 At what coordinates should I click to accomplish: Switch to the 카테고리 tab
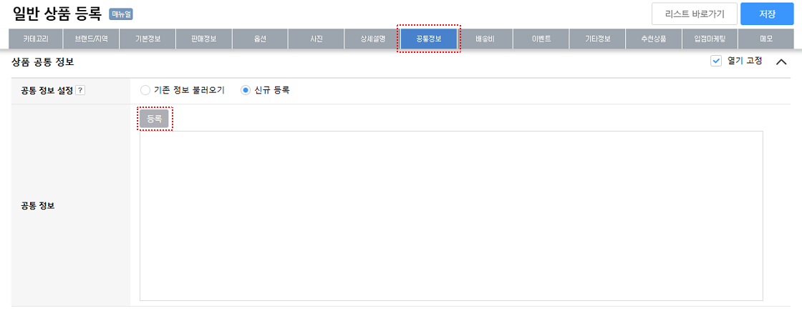click(x=35, y=39)
